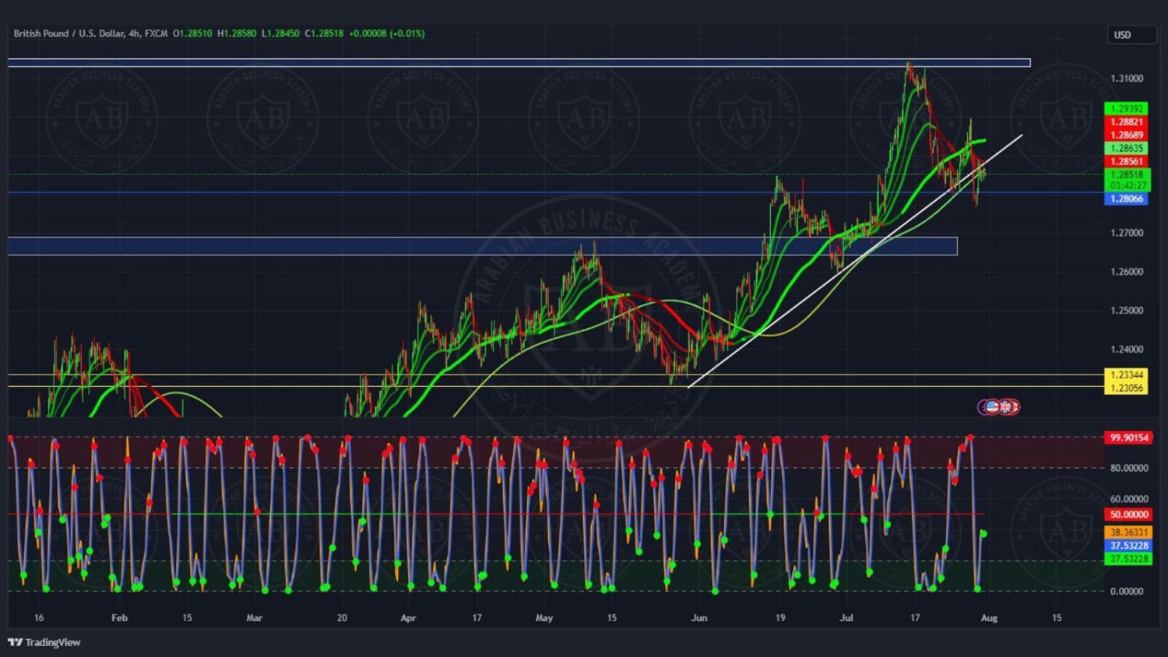Click the 1.28066 blue price label
The image size is (1168, 657).
click(x=1126, y=199)
